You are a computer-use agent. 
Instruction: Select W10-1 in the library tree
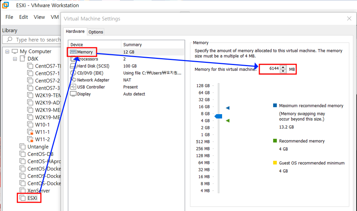click(x=42, y=125)
